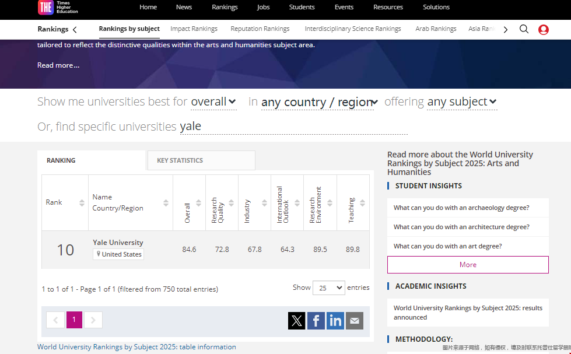This screenshot has width=571, height=354.
Task: Open the site search magnifier icon
Action: 524,29
